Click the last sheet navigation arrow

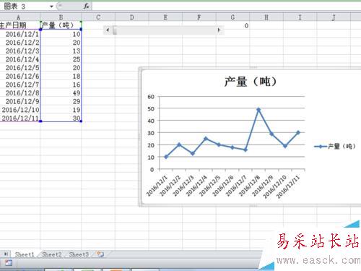tap(6, 254)
